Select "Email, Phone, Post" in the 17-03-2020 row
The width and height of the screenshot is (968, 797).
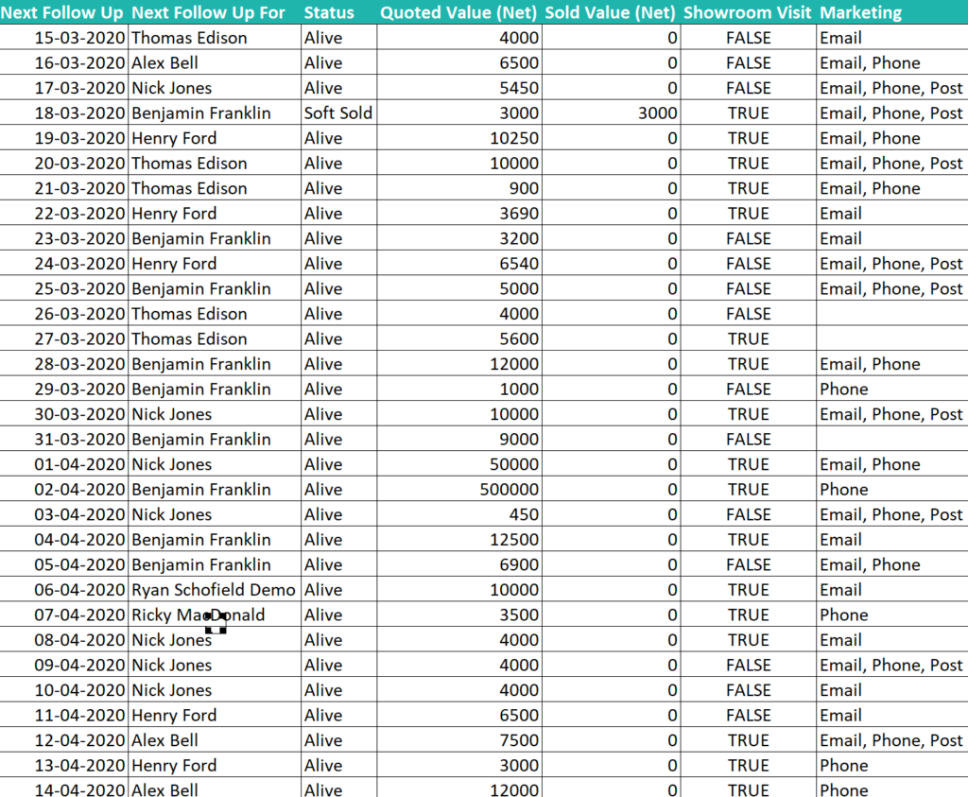[x=890, y=88]
